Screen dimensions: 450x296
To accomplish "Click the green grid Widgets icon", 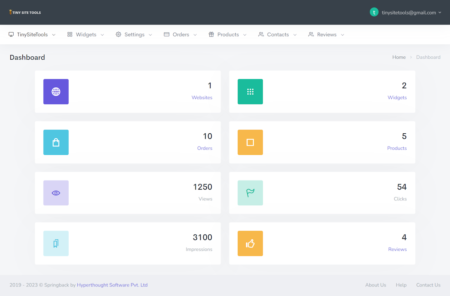I will click(x=250, y=91).
